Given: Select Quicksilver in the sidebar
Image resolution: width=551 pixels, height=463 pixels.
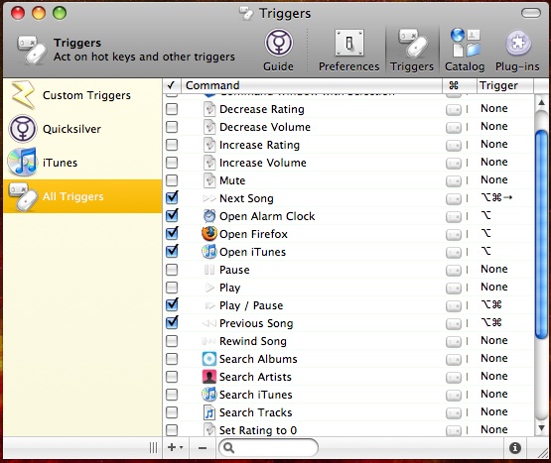Looking at the screenshot, I should pos(82,129).
